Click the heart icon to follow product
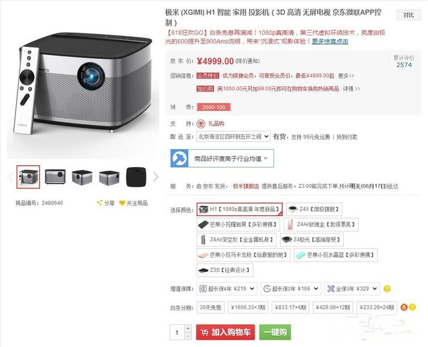 coord(122,203)
